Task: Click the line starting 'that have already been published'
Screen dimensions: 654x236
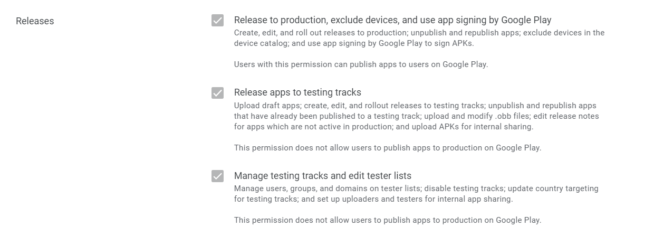Action: coord(416,116)
